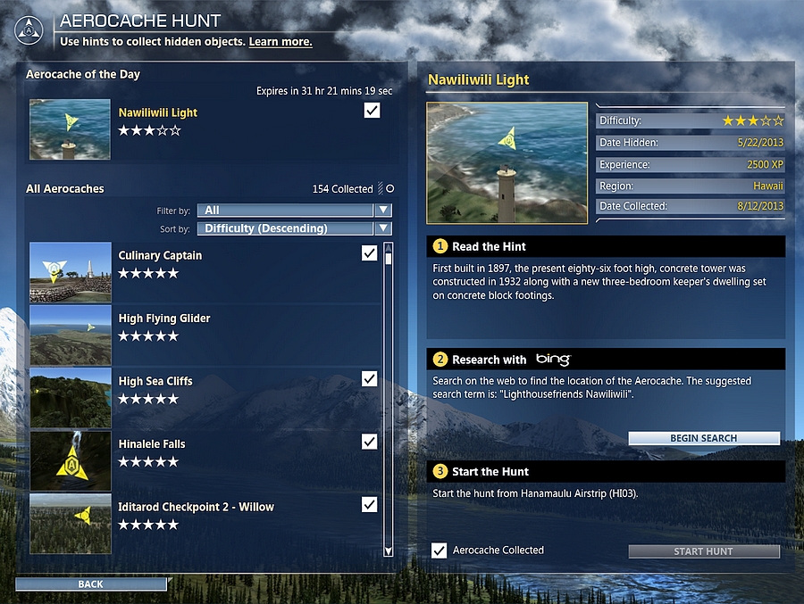Click the Begin Search button

704,438
